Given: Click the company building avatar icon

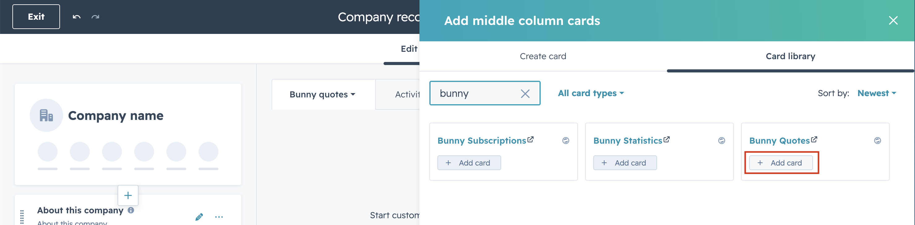Looking at the screenshot, I should pyautogui.click(x=46, y=115).
